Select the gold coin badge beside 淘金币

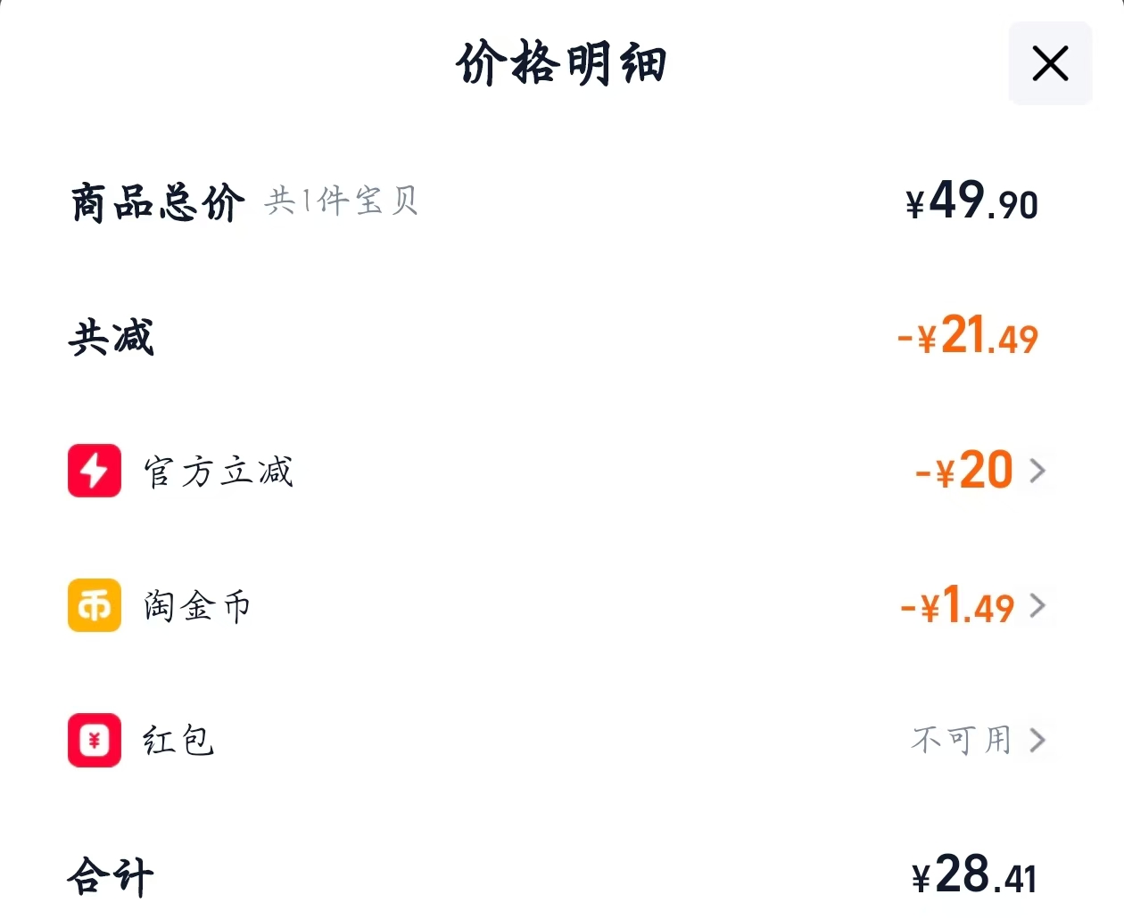tap(94, 605)
